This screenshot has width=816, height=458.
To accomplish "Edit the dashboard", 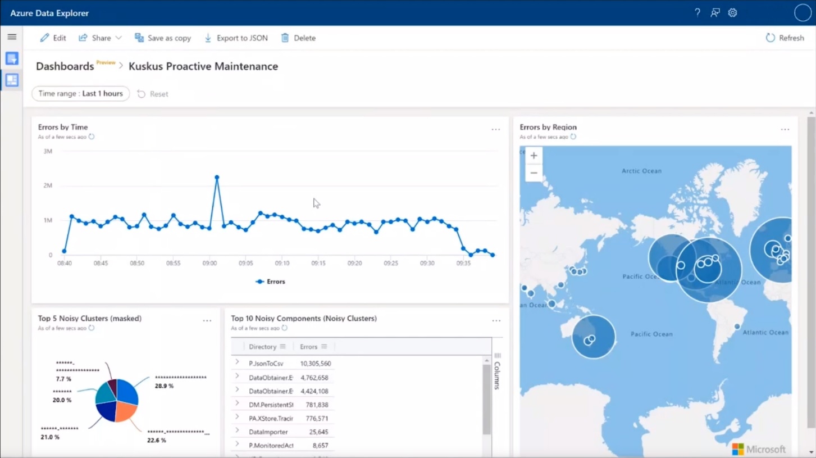I will tap(53, 38).
